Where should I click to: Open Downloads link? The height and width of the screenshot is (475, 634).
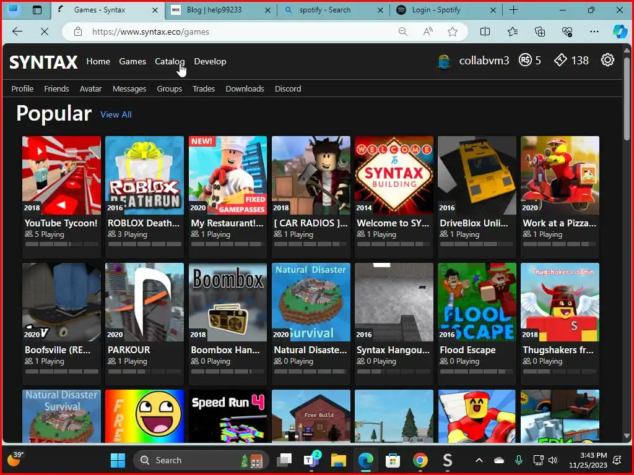coord(245,88)
